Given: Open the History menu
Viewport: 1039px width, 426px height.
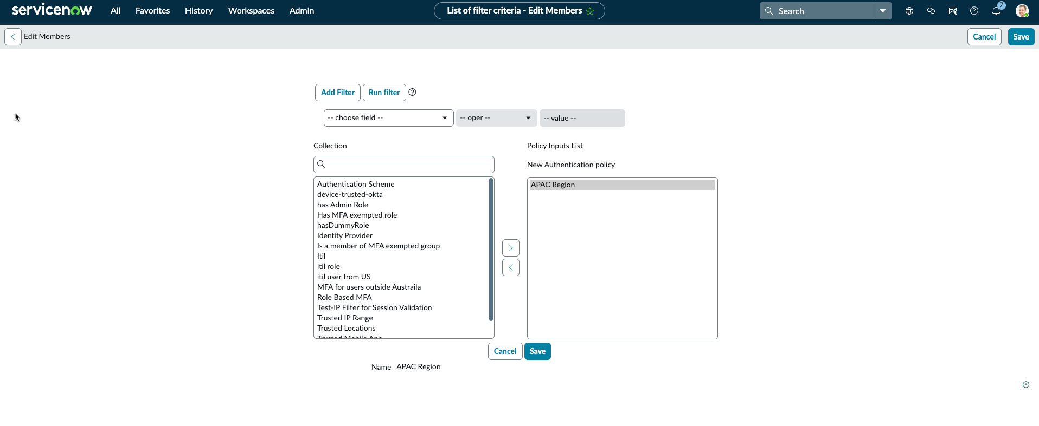Looking at the screenshot, I should tap(198, 11).
